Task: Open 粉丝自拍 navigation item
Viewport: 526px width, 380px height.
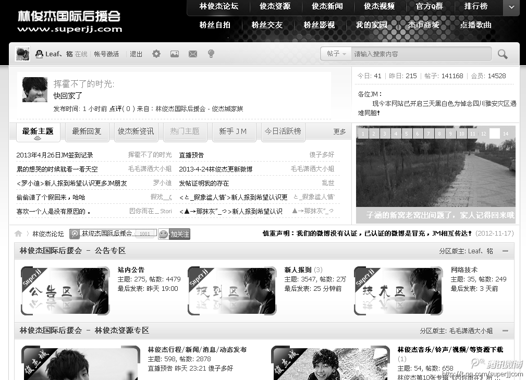Action: point(215,25)
